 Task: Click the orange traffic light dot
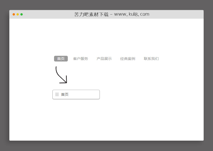point(14,14)
